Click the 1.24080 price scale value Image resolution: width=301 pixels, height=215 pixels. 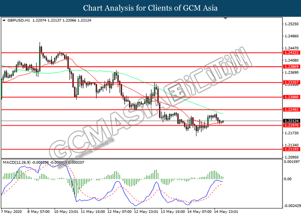292,60
